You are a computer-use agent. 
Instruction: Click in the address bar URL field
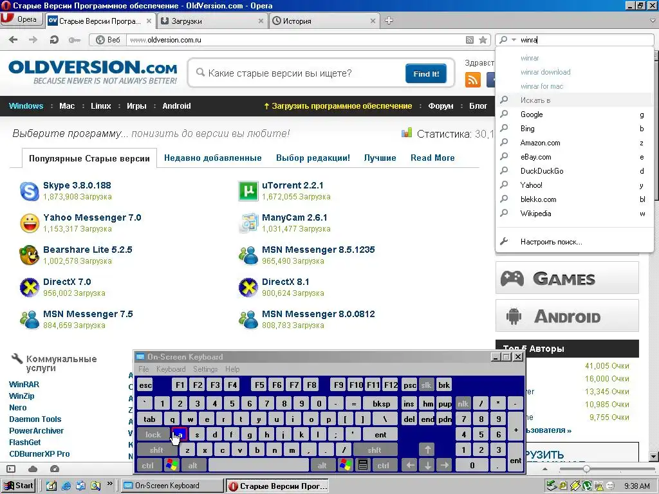(x=294, y=40)
